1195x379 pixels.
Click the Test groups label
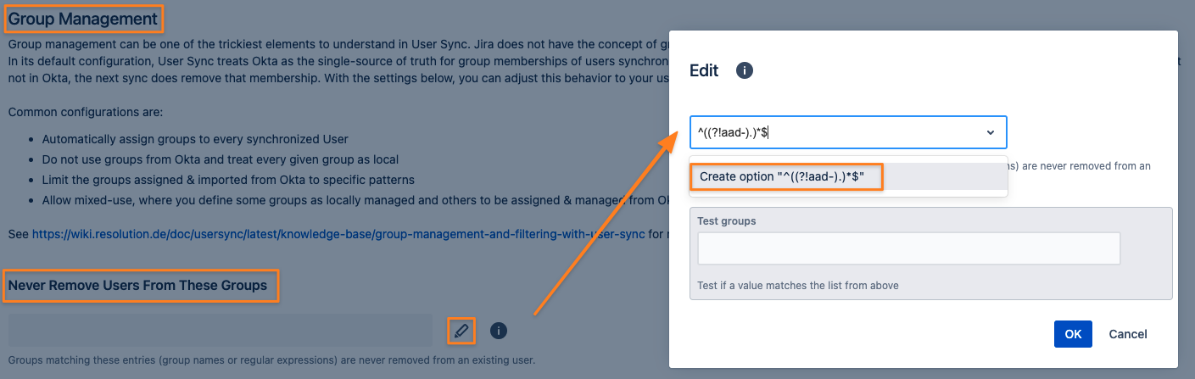726,220
